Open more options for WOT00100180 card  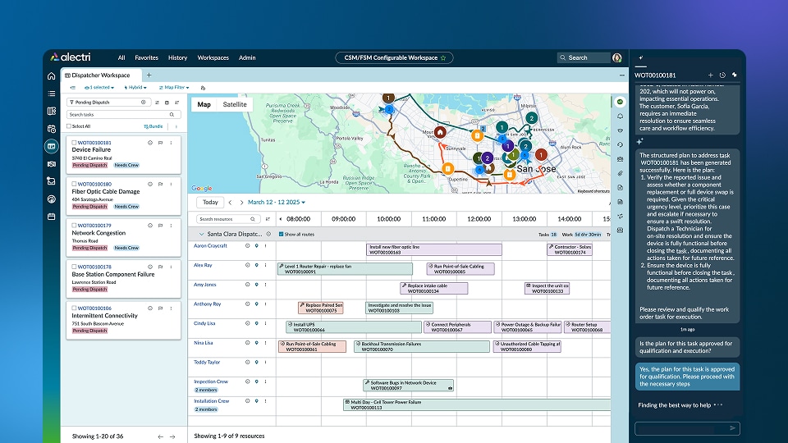tap(171, 185)
